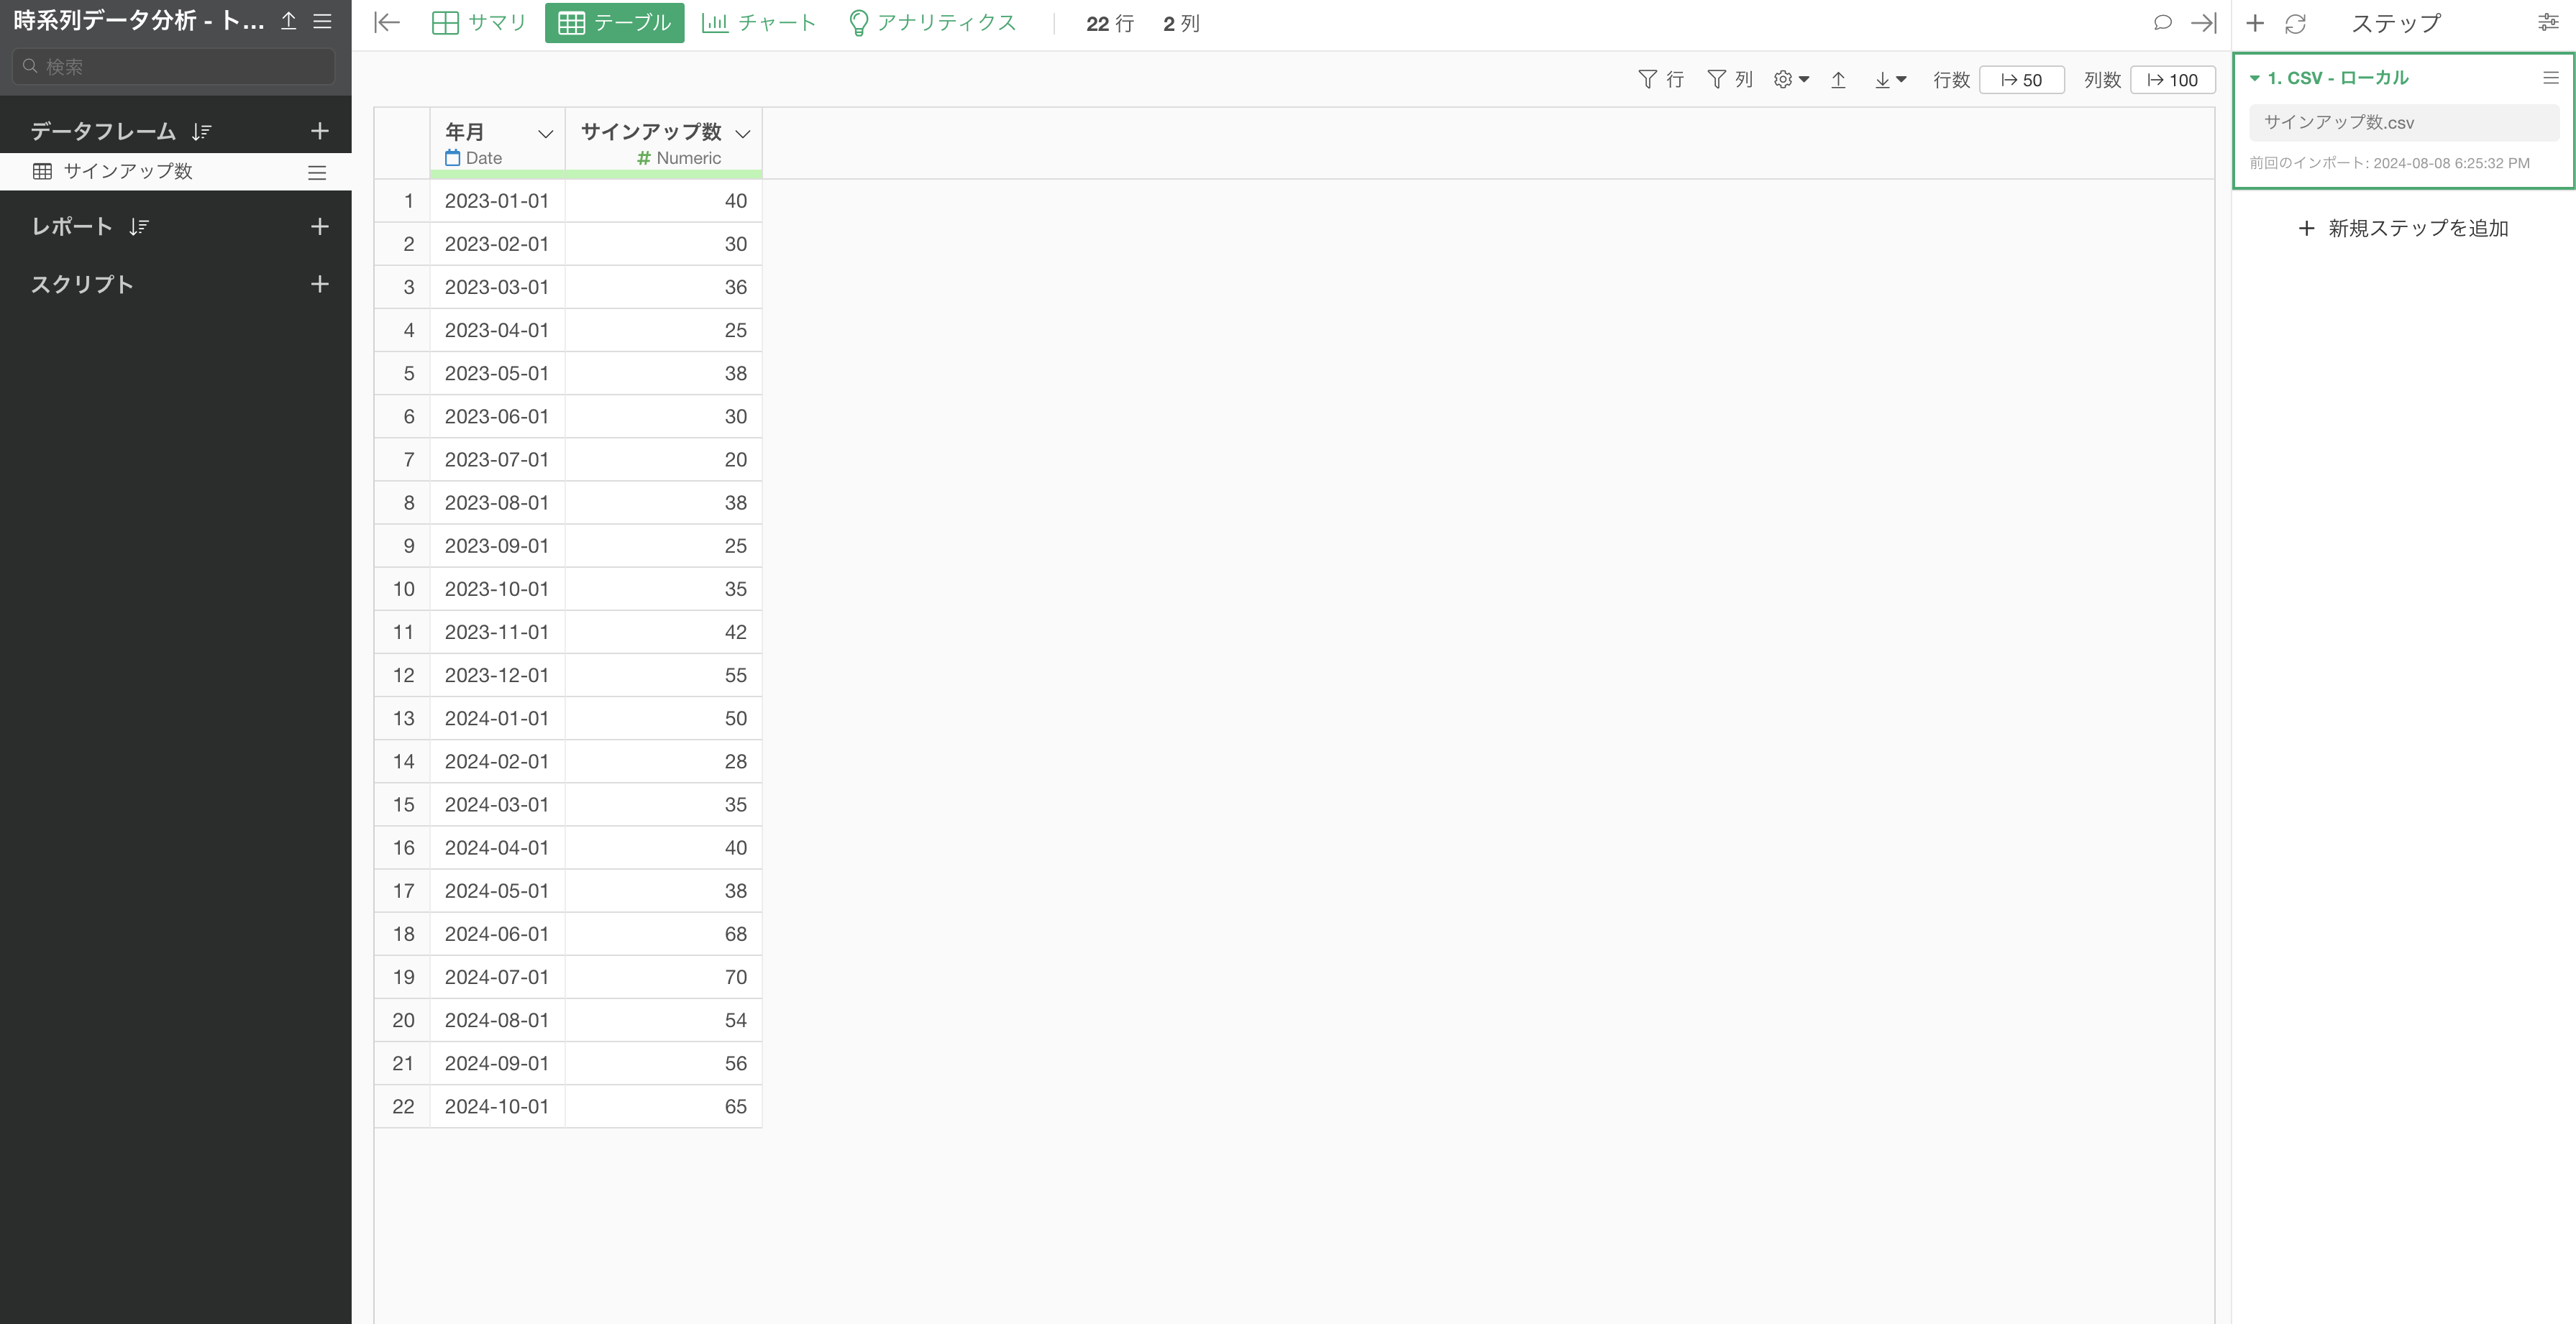Collapse the 1. CSV - ローカル step

tap(2254, 78)
